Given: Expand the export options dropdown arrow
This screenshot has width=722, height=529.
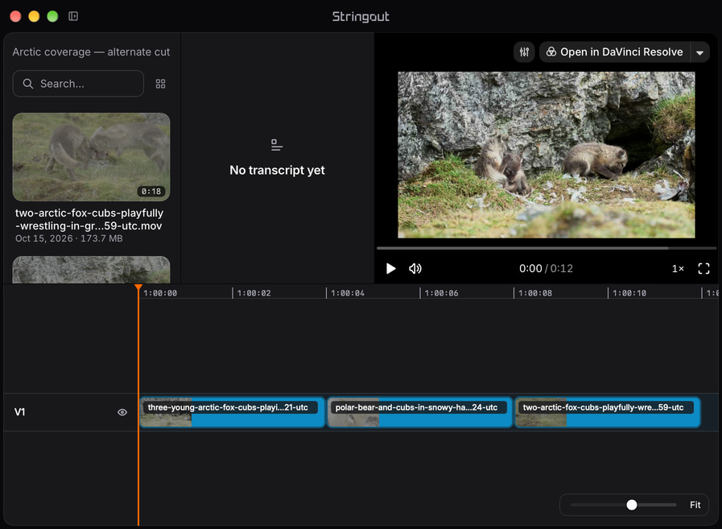Looking at the screenshot, I should point(700,52).
